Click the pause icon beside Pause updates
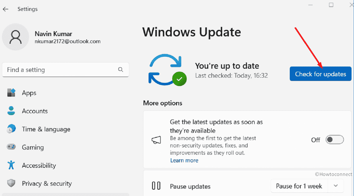Viewport: 354px width, 196px height. pyautogui.click(x=156, y=186)
